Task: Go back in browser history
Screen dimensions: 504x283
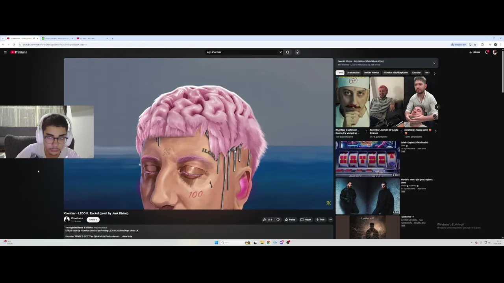Action: coord(3,44)
